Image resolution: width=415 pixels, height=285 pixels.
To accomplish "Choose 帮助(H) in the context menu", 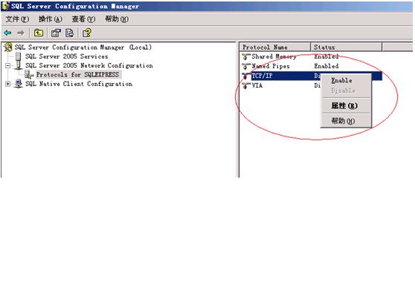I will point(346,121).
